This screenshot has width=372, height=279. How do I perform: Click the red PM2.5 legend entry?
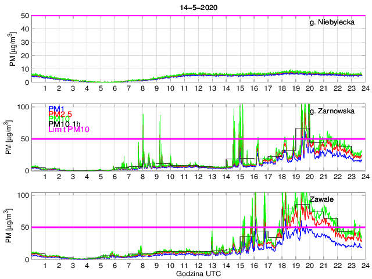point(60,114)
